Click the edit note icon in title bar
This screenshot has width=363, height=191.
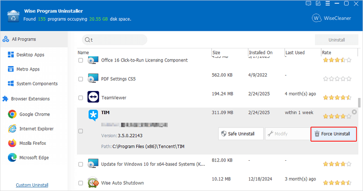(318, 3)
